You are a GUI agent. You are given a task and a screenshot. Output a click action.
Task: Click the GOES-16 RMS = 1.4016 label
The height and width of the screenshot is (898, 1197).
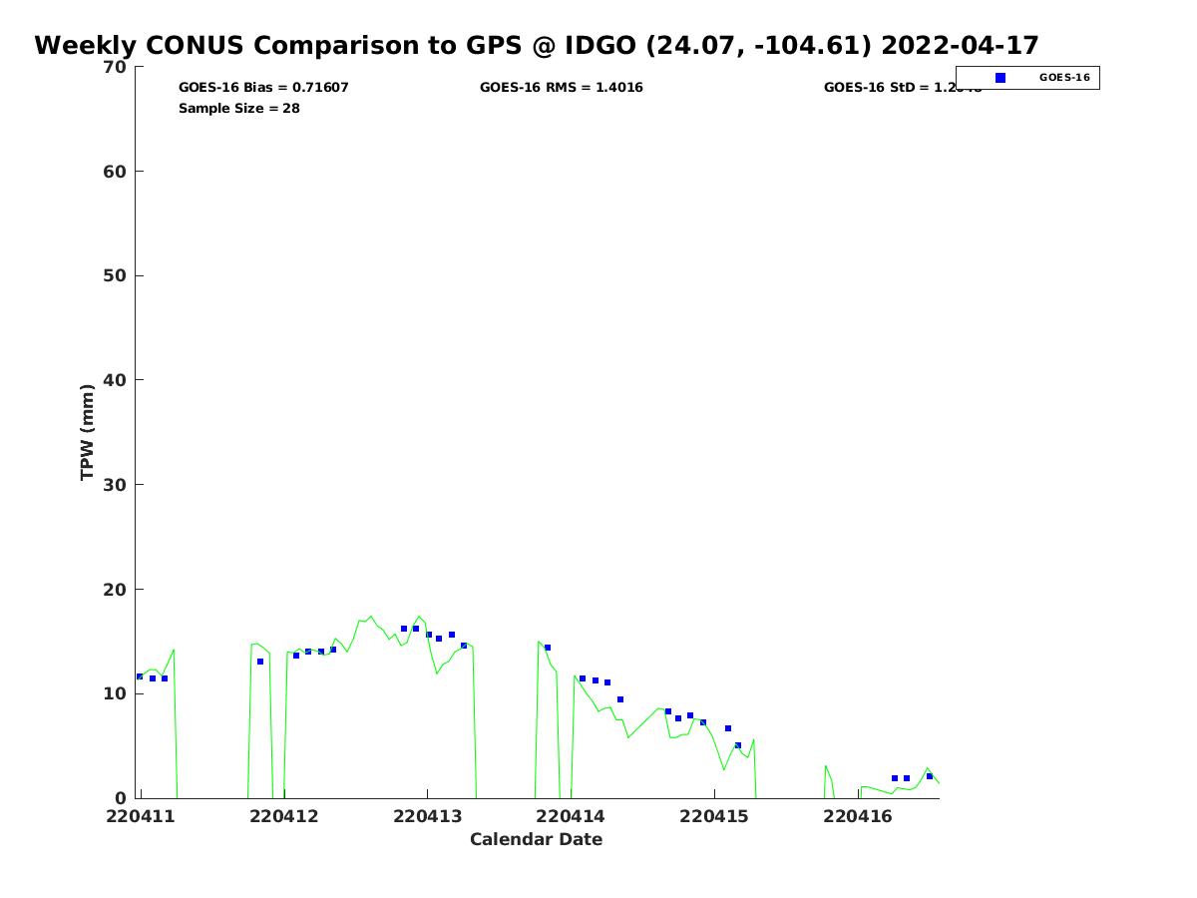(x=561, y=88)
